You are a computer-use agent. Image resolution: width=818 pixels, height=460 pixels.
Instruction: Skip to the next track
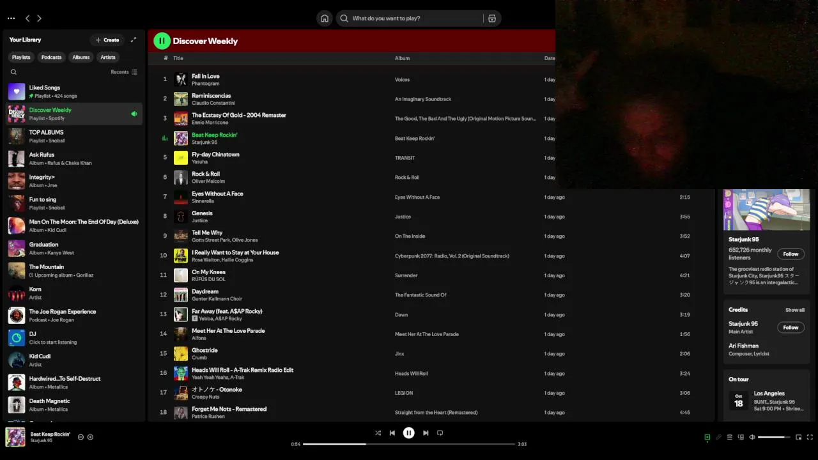click(426, 433)
